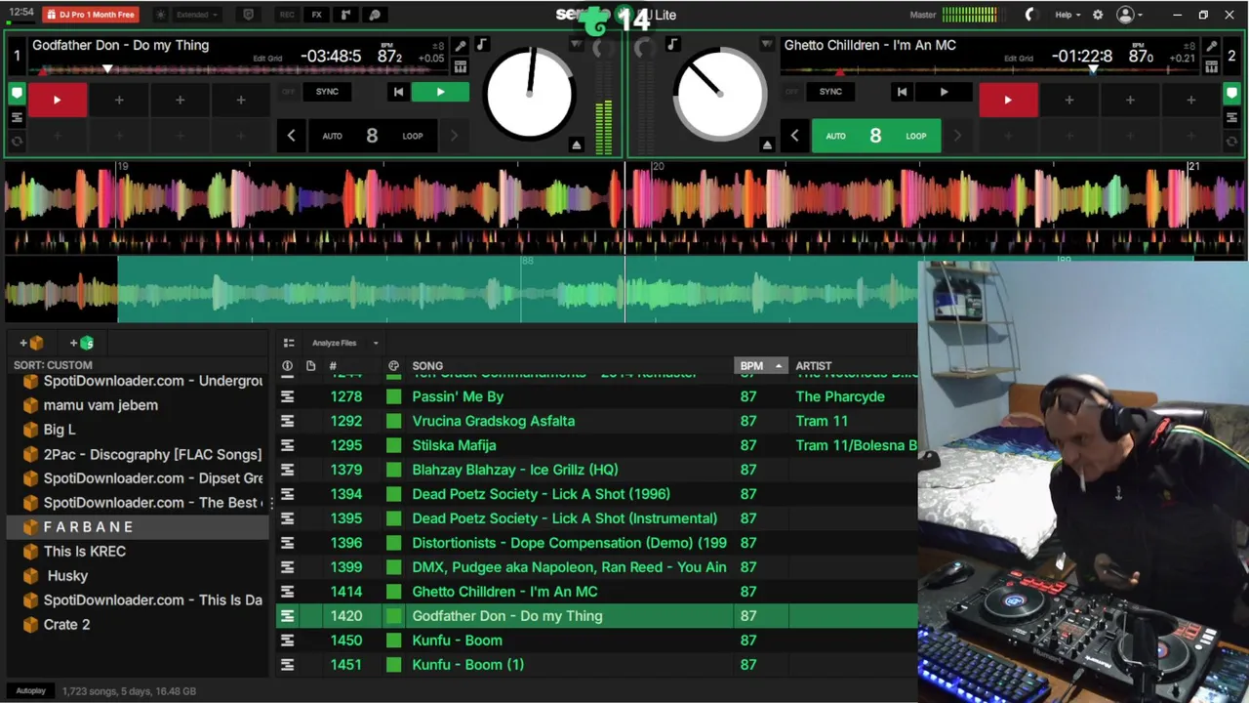This screenshot has width=1249, height=703.
Task: Add a new smart crate
Action: click(x=82, y=343)
